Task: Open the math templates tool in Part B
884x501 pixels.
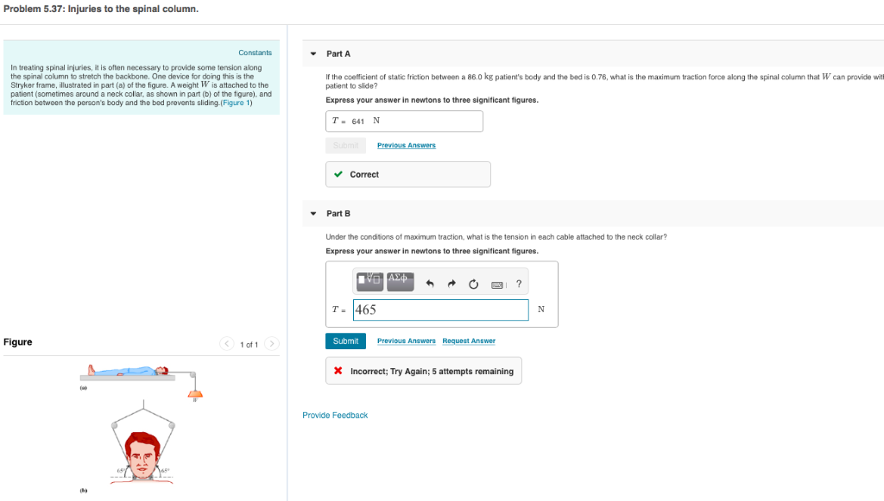Action: point(369,281)
